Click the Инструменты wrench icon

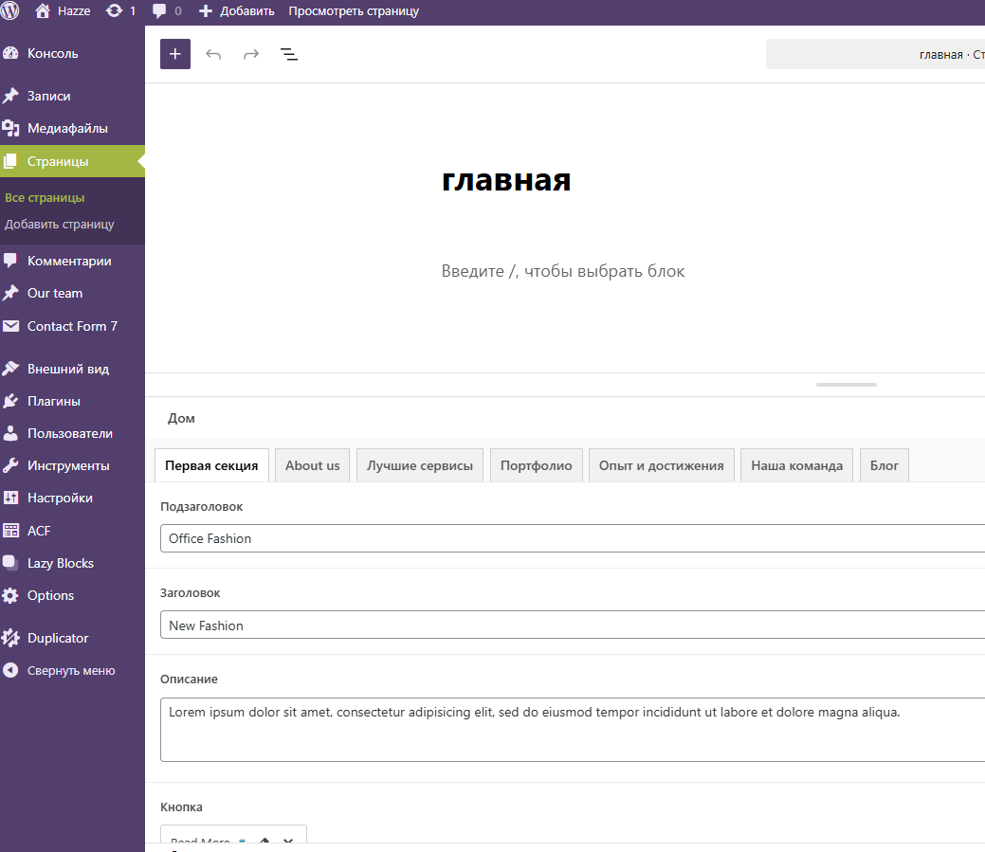[x=10, y=465]
